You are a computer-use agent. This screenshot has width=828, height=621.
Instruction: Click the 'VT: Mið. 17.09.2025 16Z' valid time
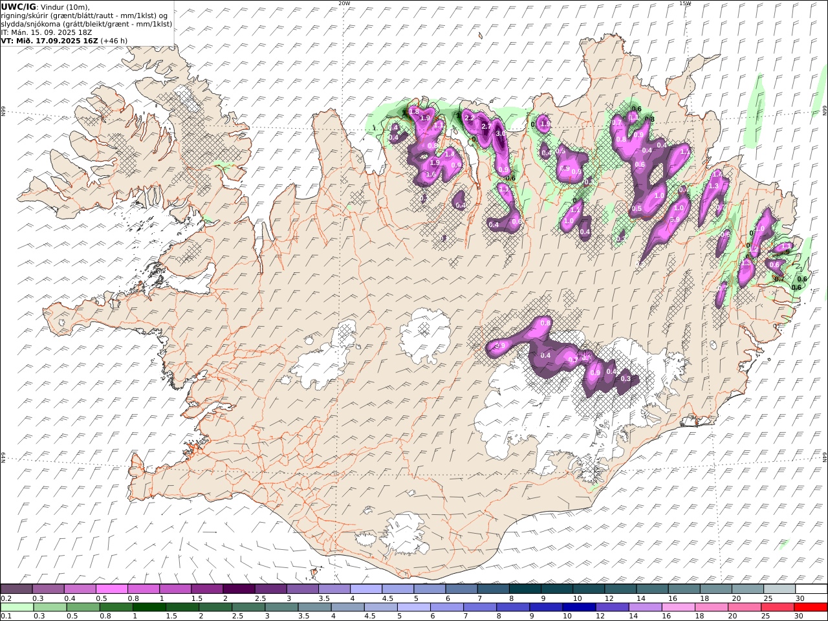point(49,40)
